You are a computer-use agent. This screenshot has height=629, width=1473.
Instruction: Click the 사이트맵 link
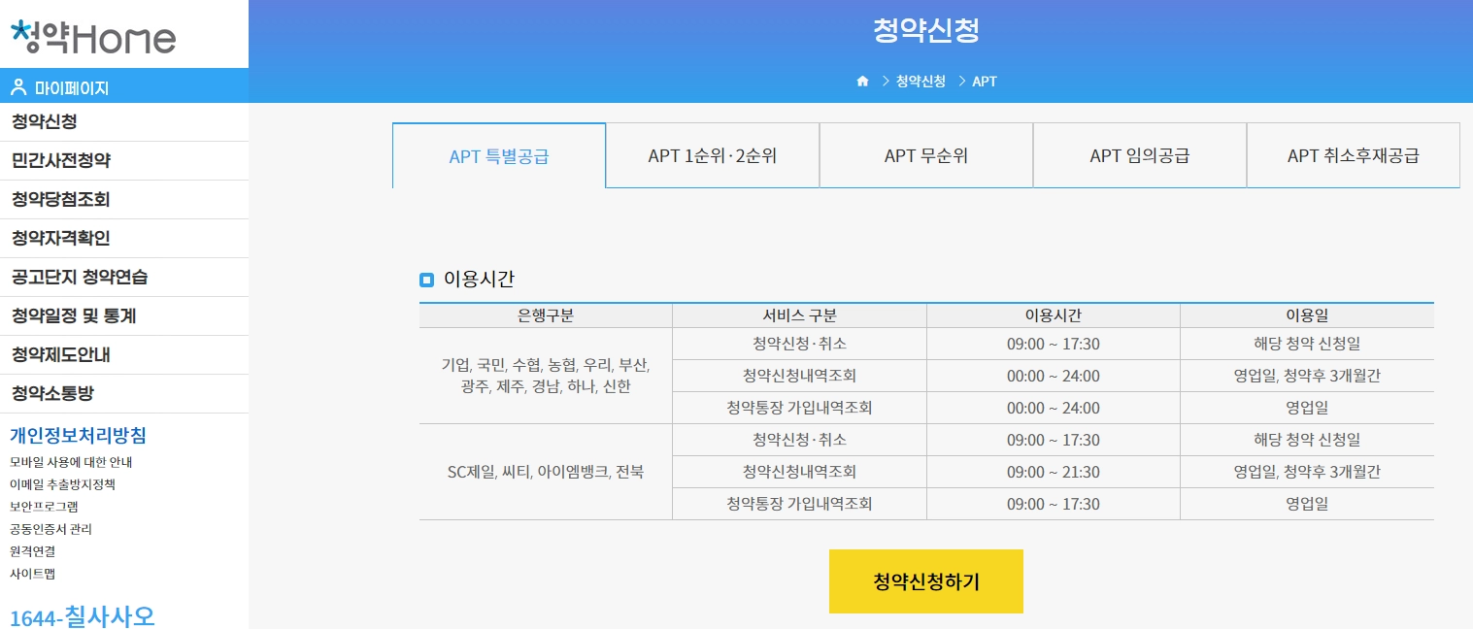[31, 574]
